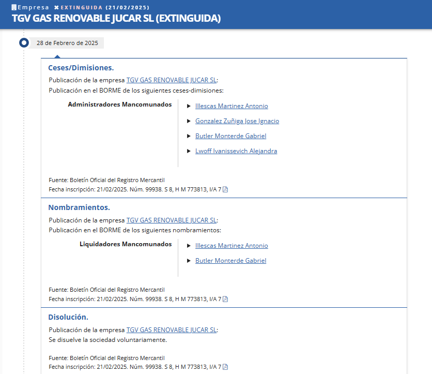The width and height of the screenshot is (432, 374).
Task: Open Butler Monterde Gabriel under Liquidadores Mancomunados
Action: click(x=230, y=261)
